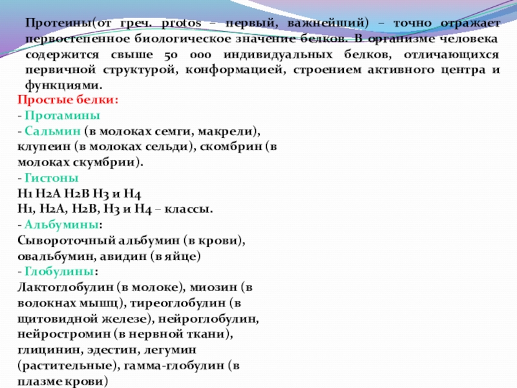The width and height of the screenshot is (517, 388).
Task: Click the green heading 'Альбумины'
Action: point(61,224)
